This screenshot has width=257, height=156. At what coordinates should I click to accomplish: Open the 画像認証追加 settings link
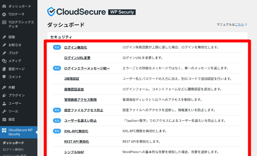[74, 89]
